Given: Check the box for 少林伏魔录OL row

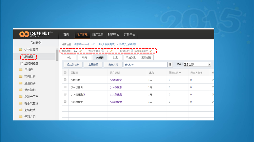Looking at the screenshot, I should pos(65,94).
